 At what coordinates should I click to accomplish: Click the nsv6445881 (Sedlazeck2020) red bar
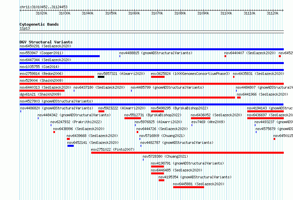tap(189, 187)
